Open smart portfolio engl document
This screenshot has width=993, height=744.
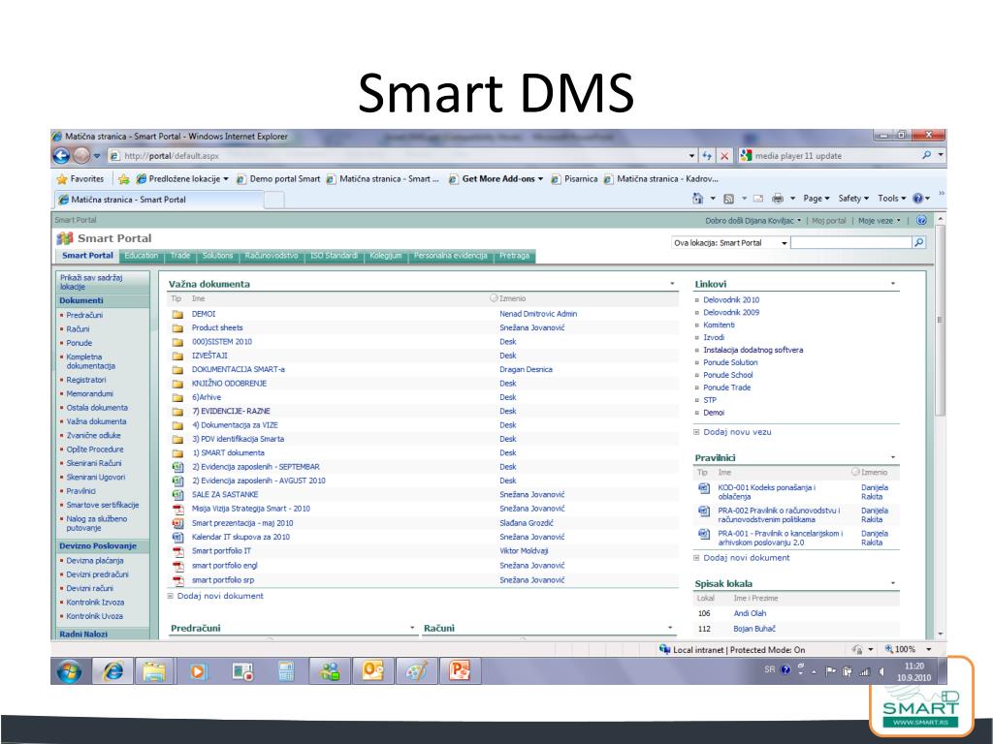pos(224,566)
